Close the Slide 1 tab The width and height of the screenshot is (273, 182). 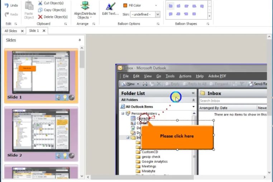[x=44, y=31]
